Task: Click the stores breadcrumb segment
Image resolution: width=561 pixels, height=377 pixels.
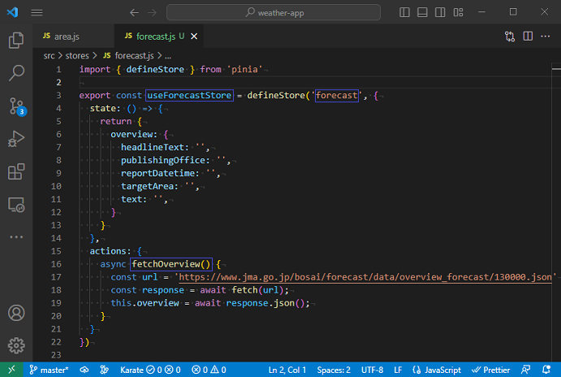Action: 77,56
